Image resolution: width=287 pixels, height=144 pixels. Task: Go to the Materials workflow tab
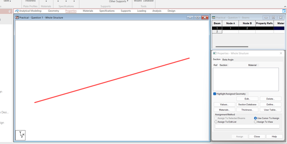[x=88, y=11]
